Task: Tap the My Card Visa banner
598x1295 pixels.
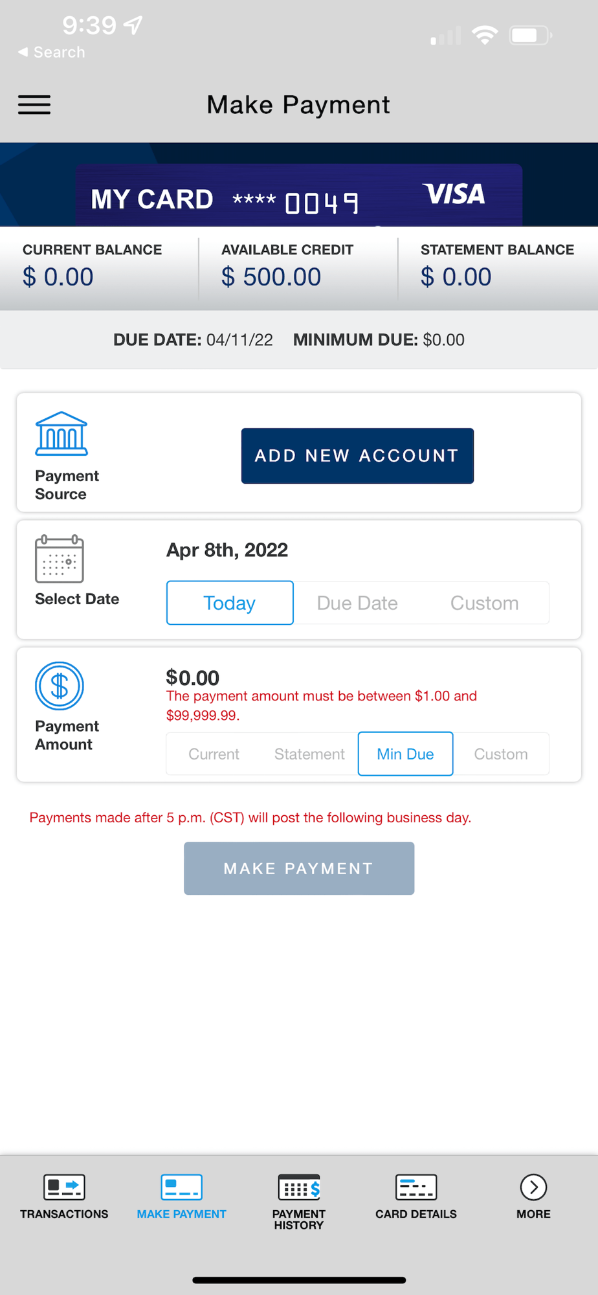Action: click(x=299, y=196)
